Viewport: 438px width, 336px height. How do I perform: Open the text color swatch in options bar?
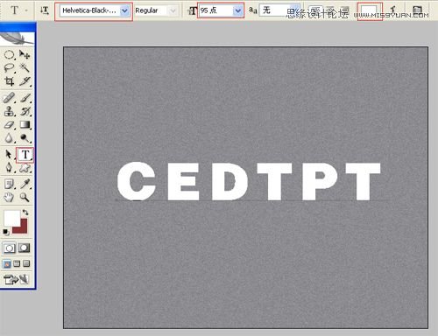370,11
